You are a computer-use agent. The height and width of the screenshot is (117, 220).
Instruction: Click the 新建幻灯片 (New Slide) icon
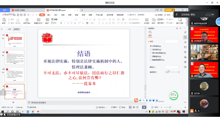tap(38, 20)
